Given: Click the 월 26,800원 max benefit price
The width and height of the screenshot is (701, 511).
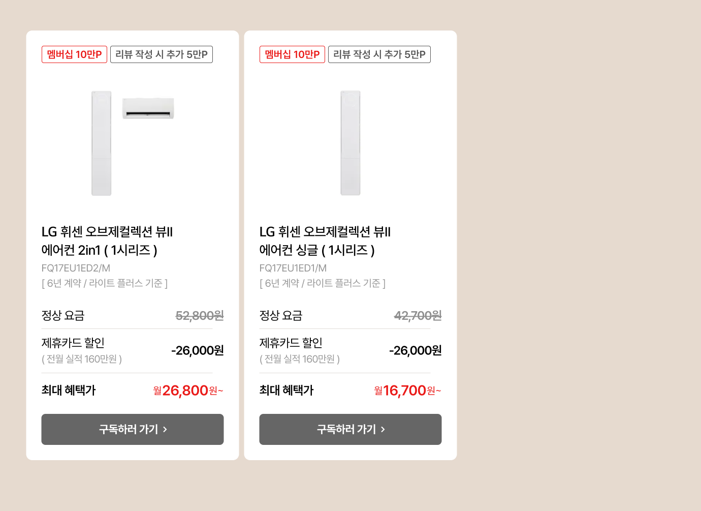Looking at the screenshot, I should [x=188, y=390].
